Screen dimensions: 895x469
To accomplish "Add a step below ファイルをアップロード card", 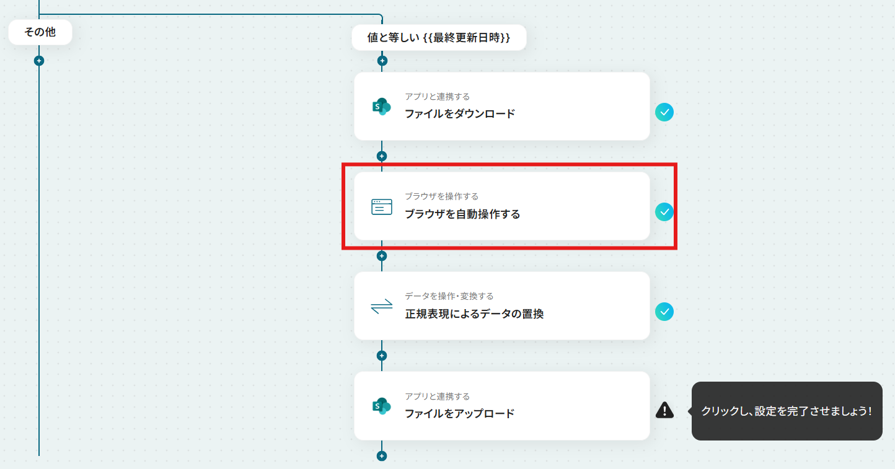I will tap(382, 456).
